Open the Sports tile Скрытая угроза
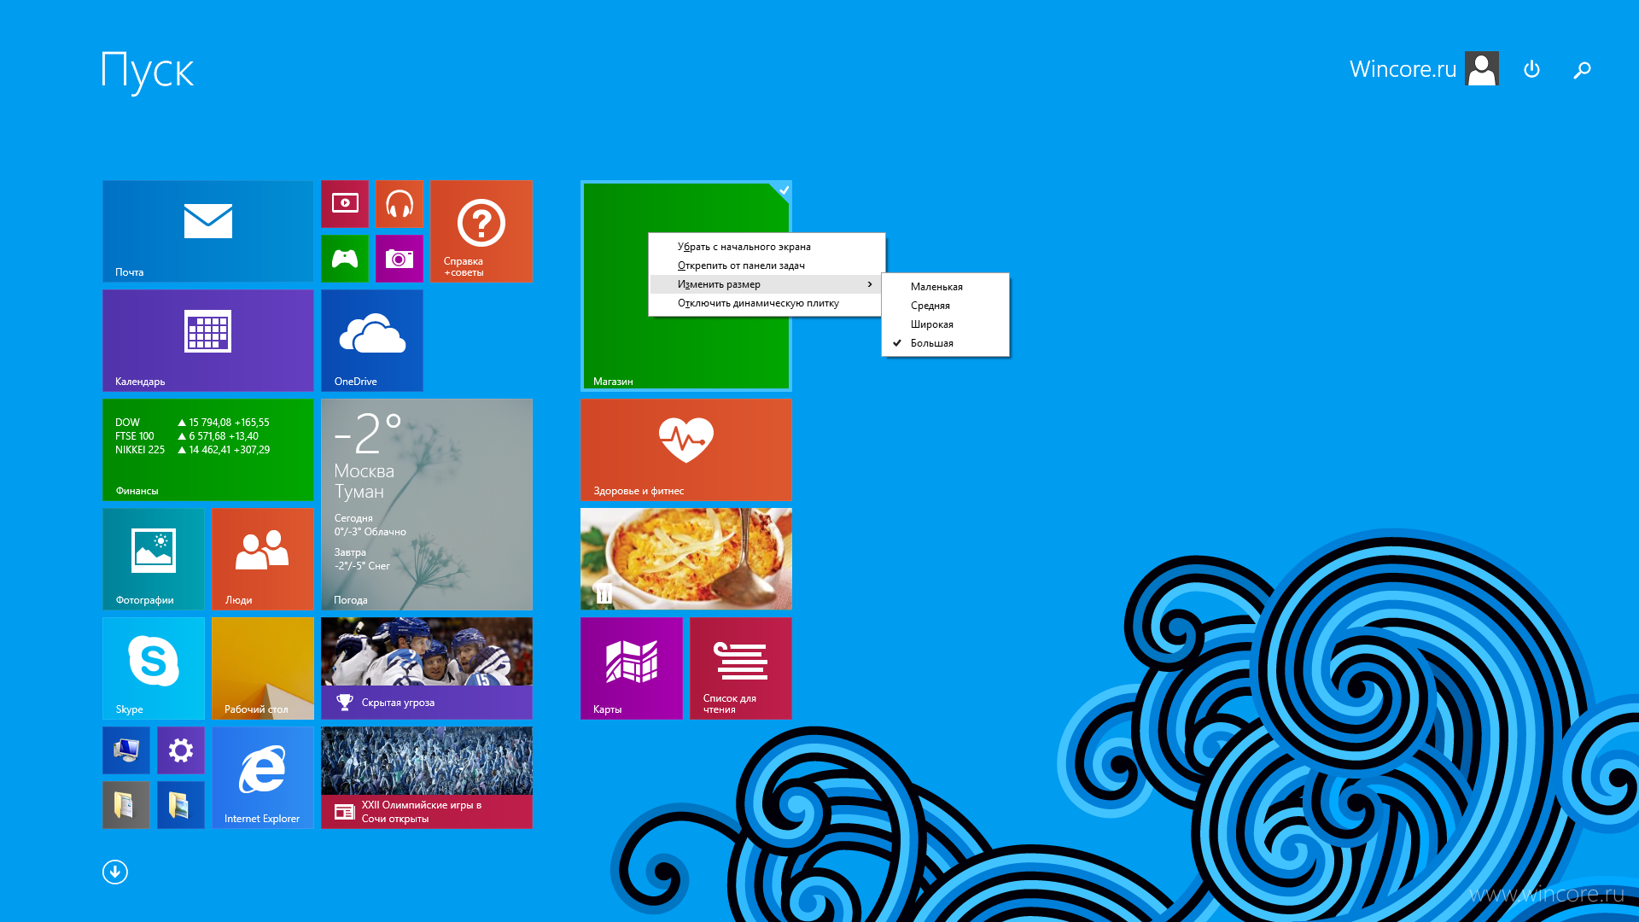1639x922 pixels. 426,668
